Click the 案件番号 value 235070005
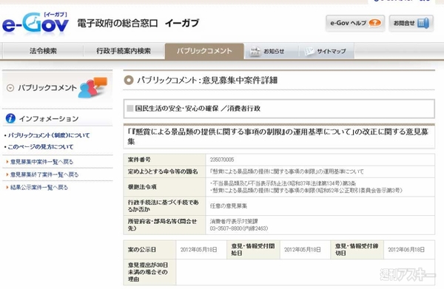444x289 pixels. (222, 160)
